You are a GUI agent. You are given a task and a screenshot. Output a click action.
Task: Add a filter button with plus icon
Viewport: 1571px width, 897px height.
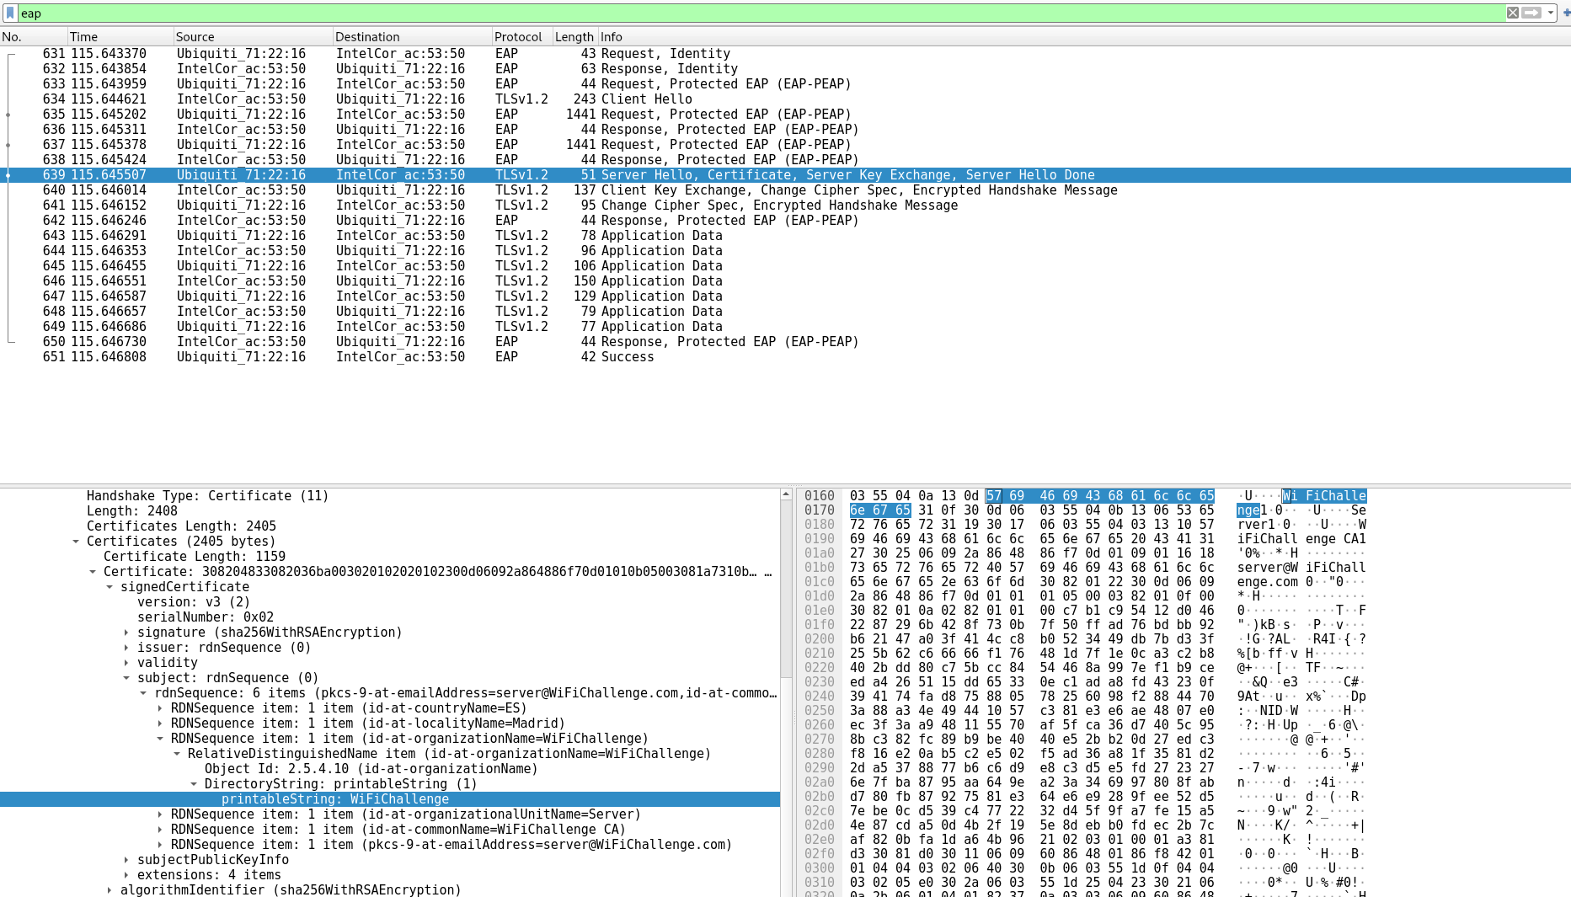click(1566, 13)
